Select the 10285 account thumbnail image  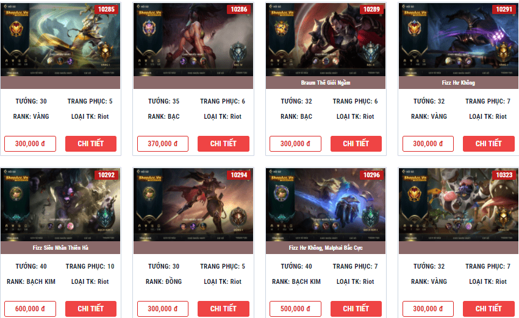[x=60, y=40]
